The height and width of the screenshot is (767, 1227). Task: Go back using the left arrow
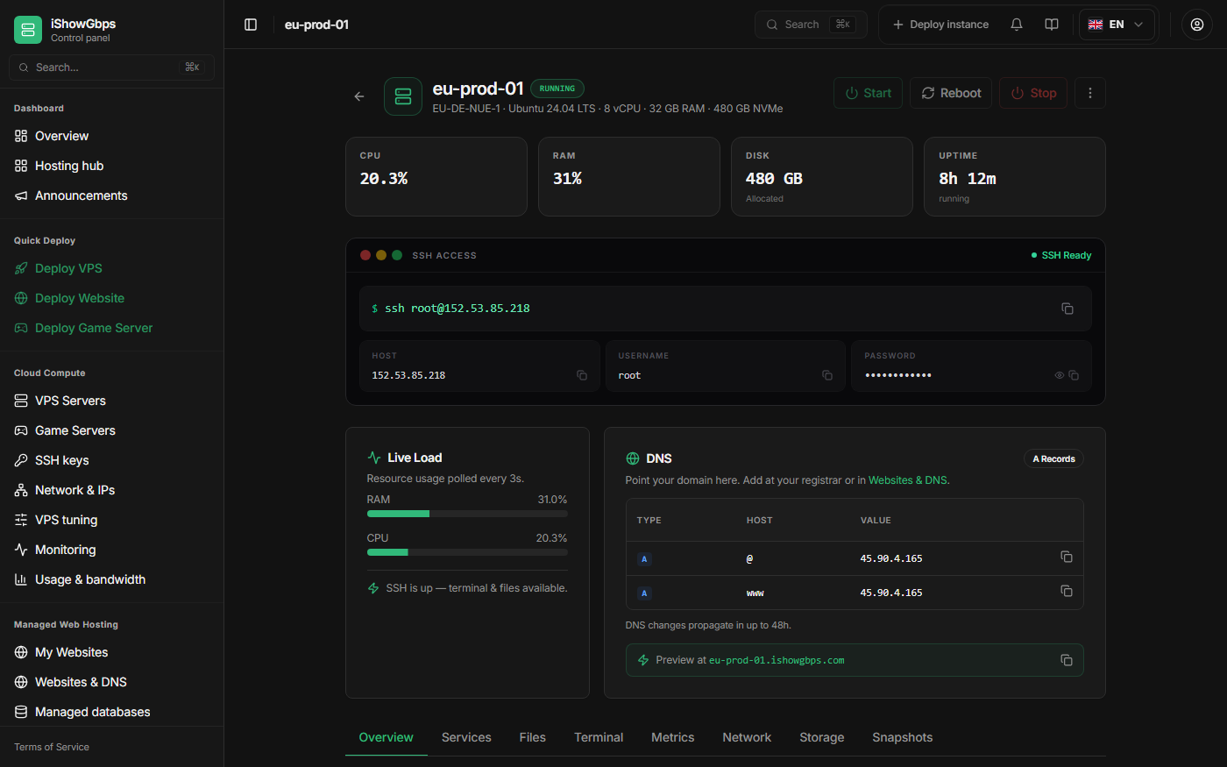(359, 96)
